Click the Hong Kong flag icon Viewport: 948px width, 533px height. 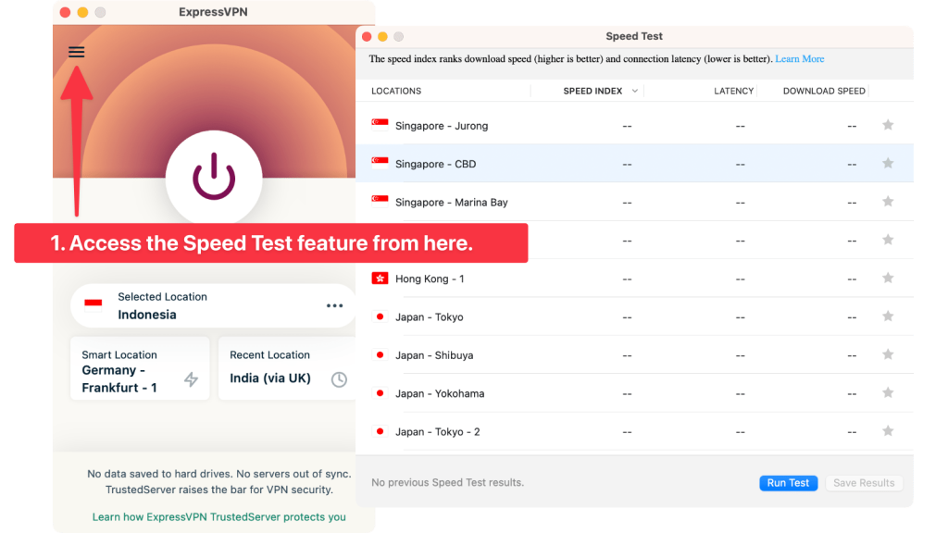380,278
